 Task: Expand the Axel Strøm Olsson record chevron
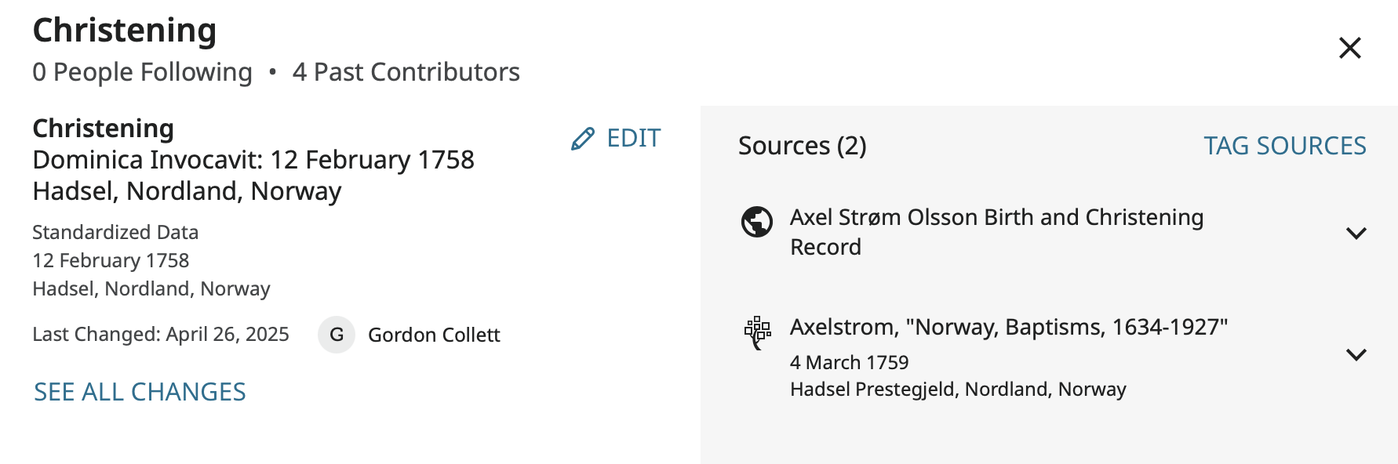[1356, 233]
